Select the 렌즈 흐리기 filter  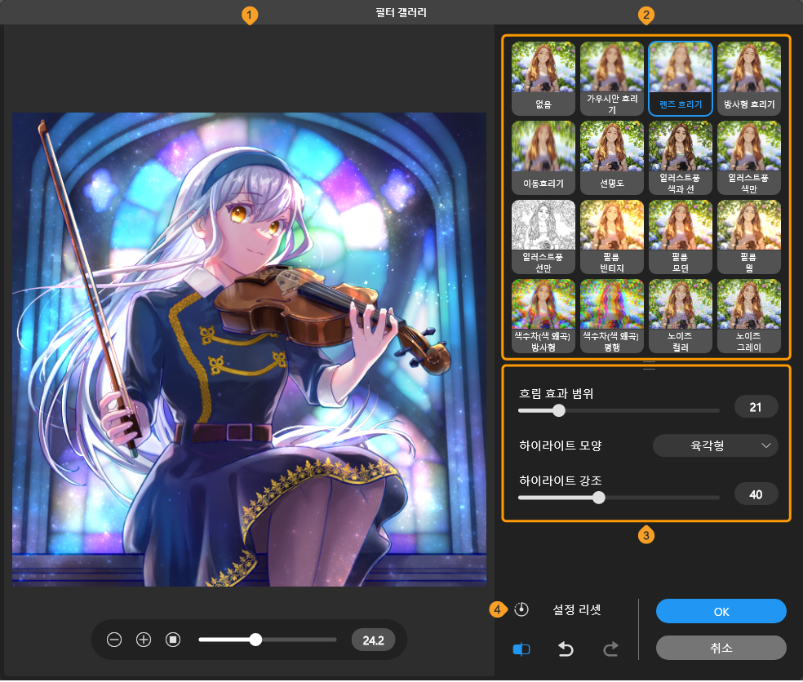coord(681,78)
